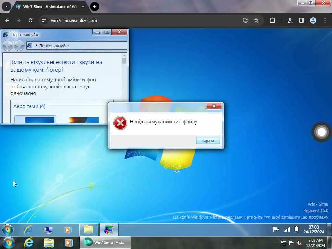Select Personalization icon in simulated taskbar

[x=109, y=230]
